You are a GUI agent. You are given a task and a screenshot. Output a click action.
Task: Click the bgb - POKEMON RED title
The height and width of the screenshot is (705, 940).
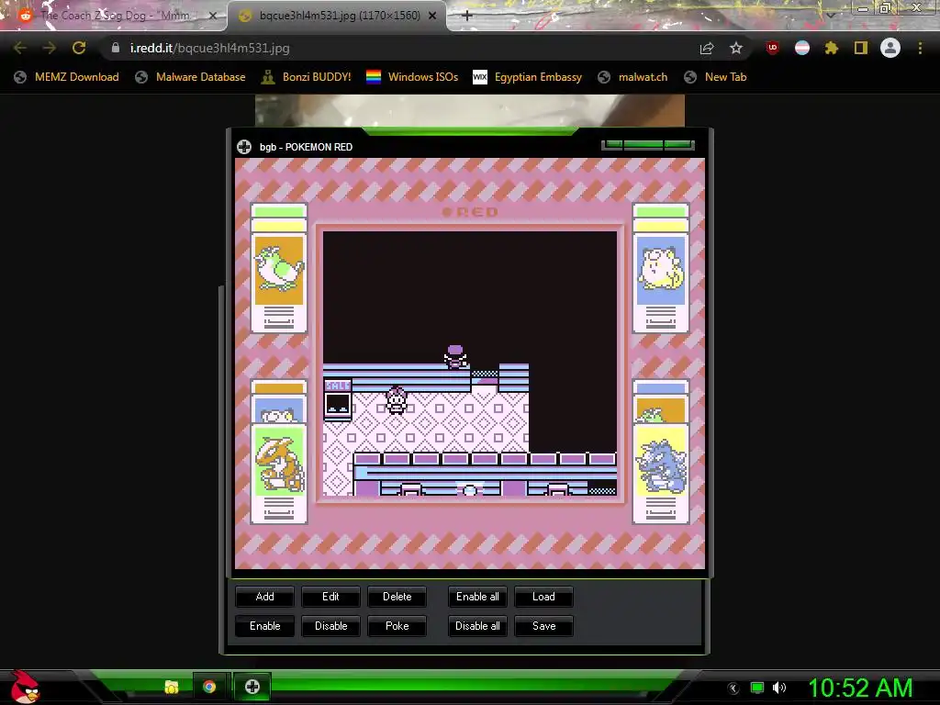(306, 147)
